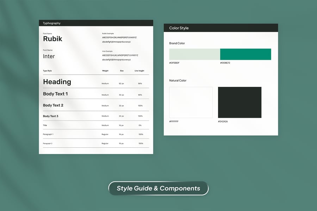Pick the teal green #008E72 brand swatch
Image resolution: width=317 pixels, height=211 pixels.
245,54
